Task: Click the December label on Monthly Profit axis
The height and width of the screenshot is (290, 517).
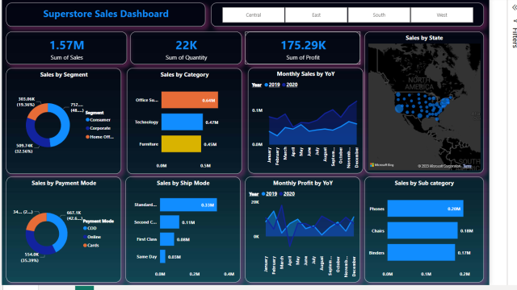Action: coord(354,267)
